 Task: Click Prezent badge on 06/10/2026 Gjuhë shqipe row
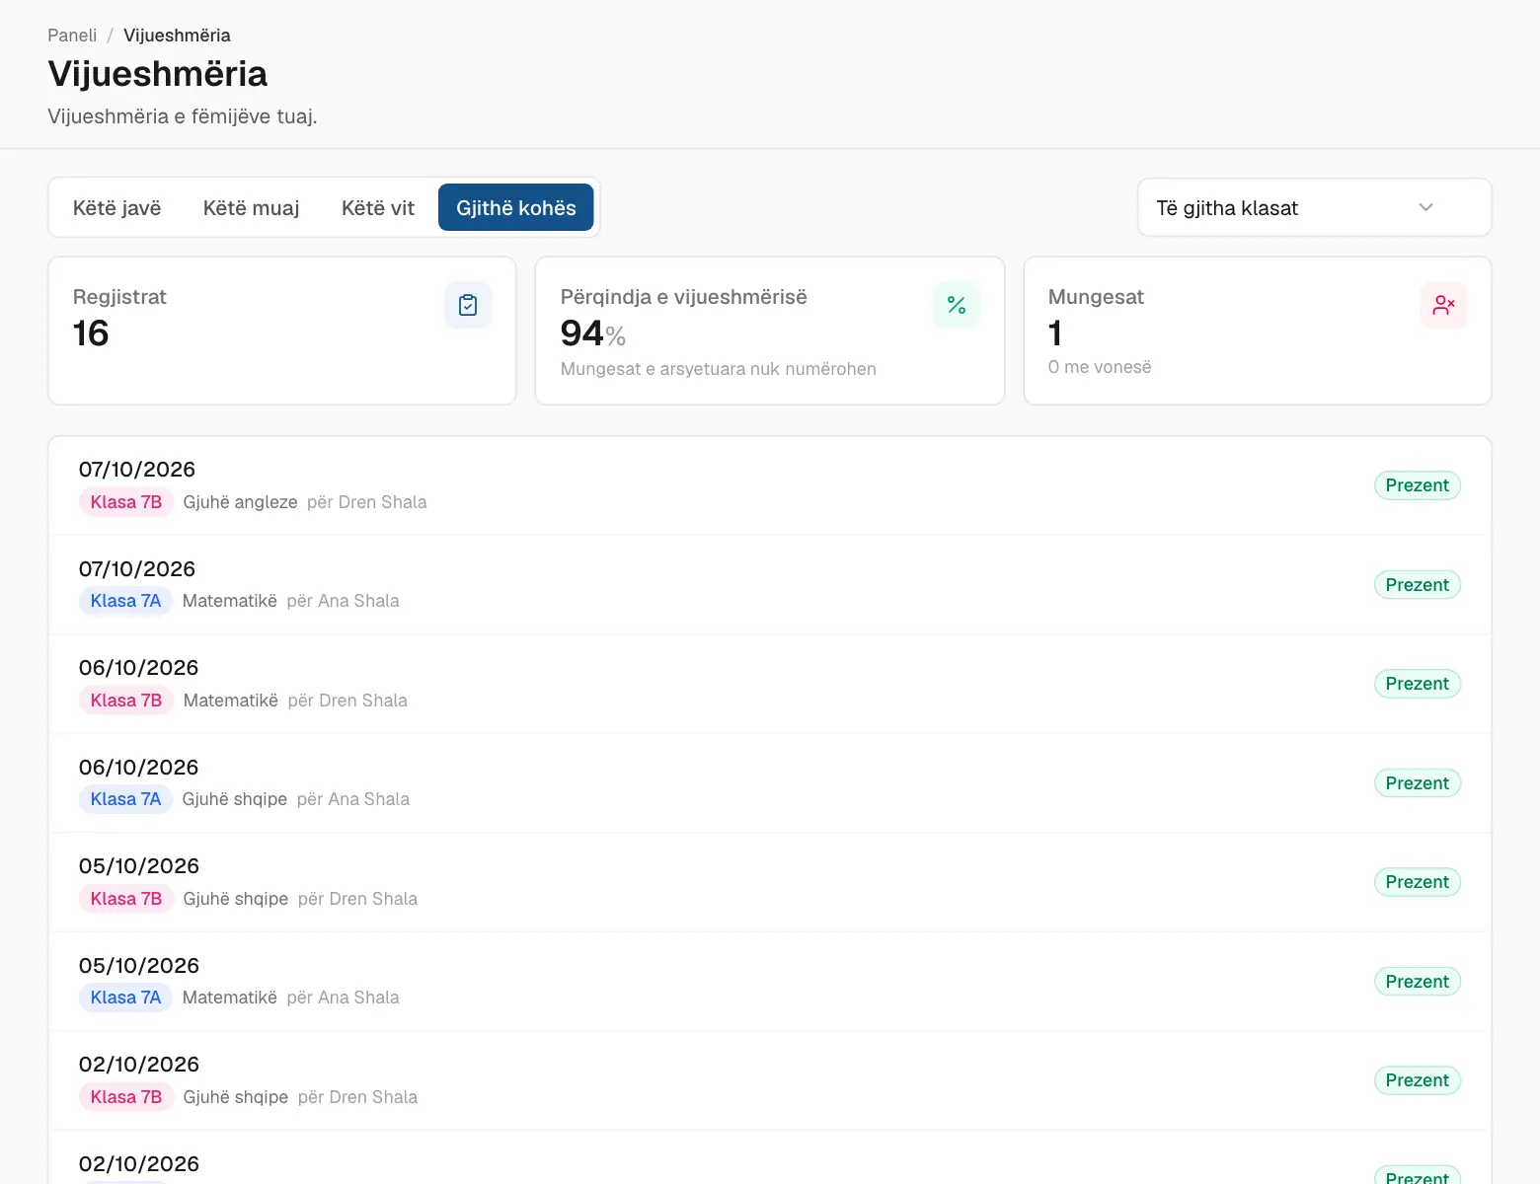[x=1417, y=783]
